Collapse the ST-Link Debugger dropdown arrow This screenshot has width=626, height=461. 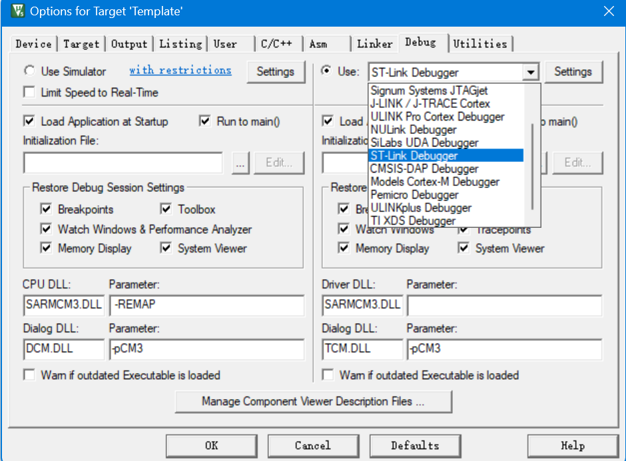531,73
